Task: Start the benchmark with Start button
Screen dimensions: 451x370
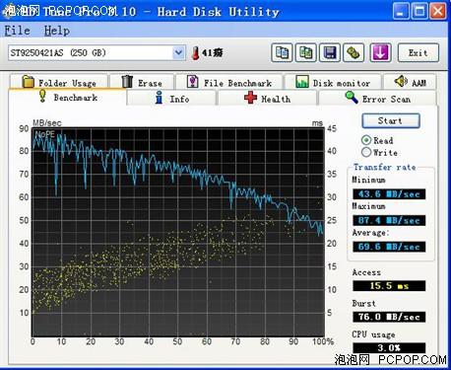Action: click(391, 120)
